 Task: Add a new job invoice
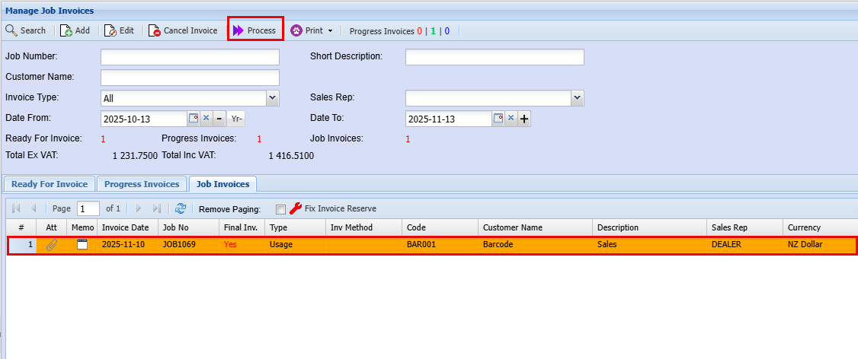tap(75, 30)
